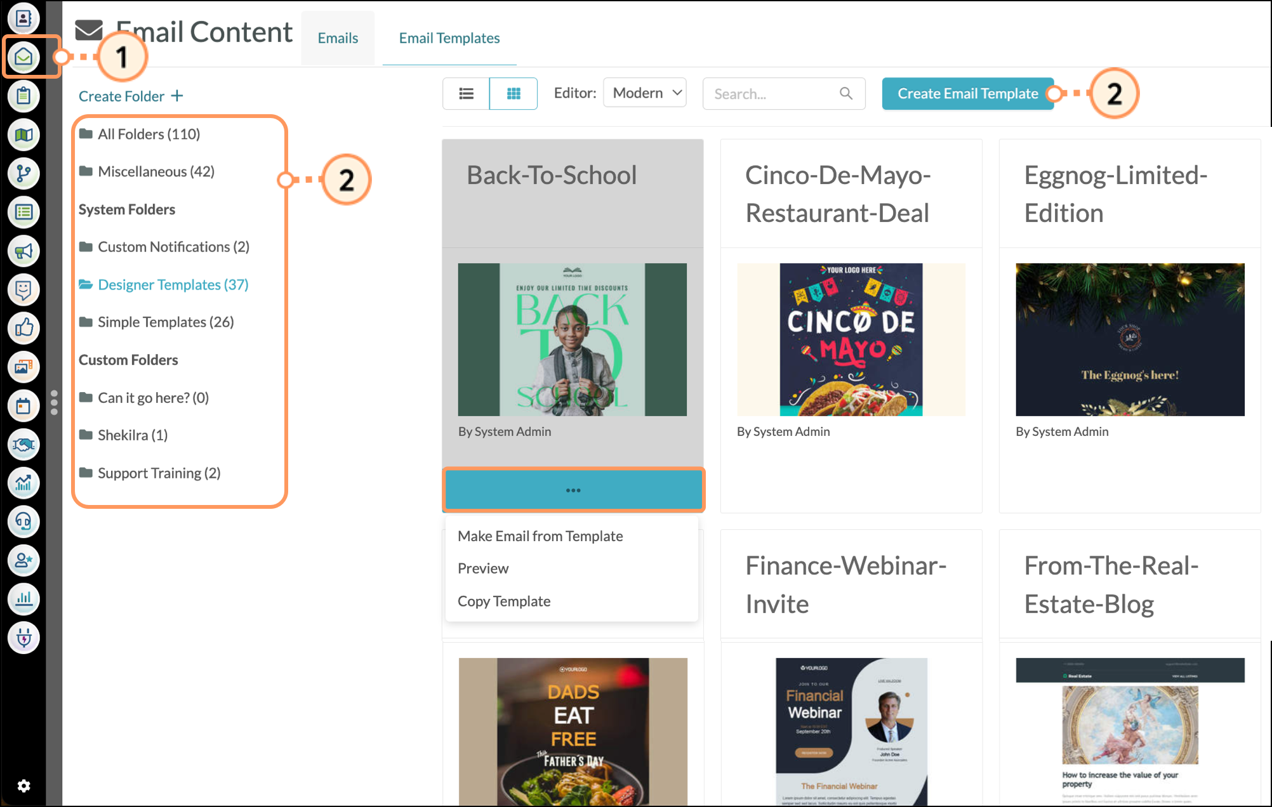Viewport: 1272px width, 807px height.
Task: Select the Support Training (2) folder
Action: click(x=150, y=473)
